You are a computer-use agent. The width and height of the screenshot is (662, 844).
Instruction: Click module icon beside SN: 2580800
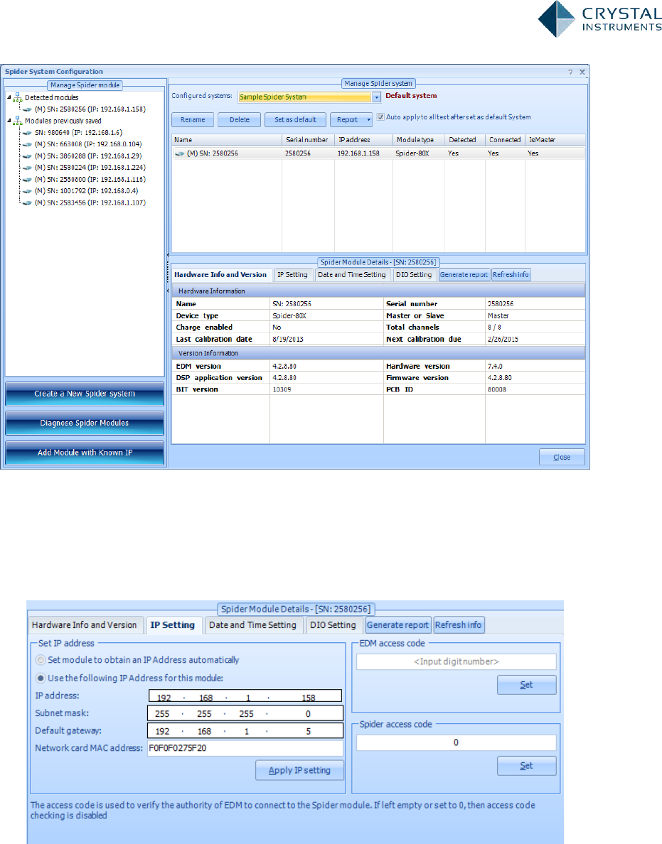tap(28, 180)
